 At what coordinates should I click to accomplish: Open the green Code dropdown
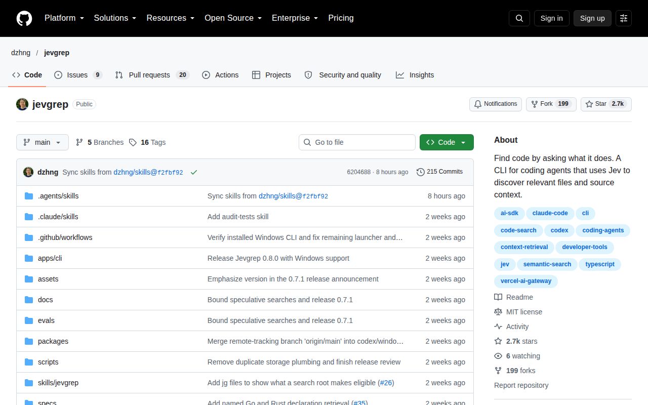point(447,142)
